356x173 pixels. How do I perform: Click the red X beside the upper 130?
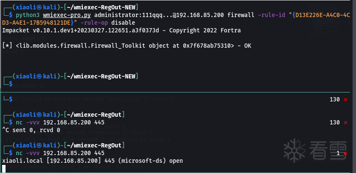(346, 99)
